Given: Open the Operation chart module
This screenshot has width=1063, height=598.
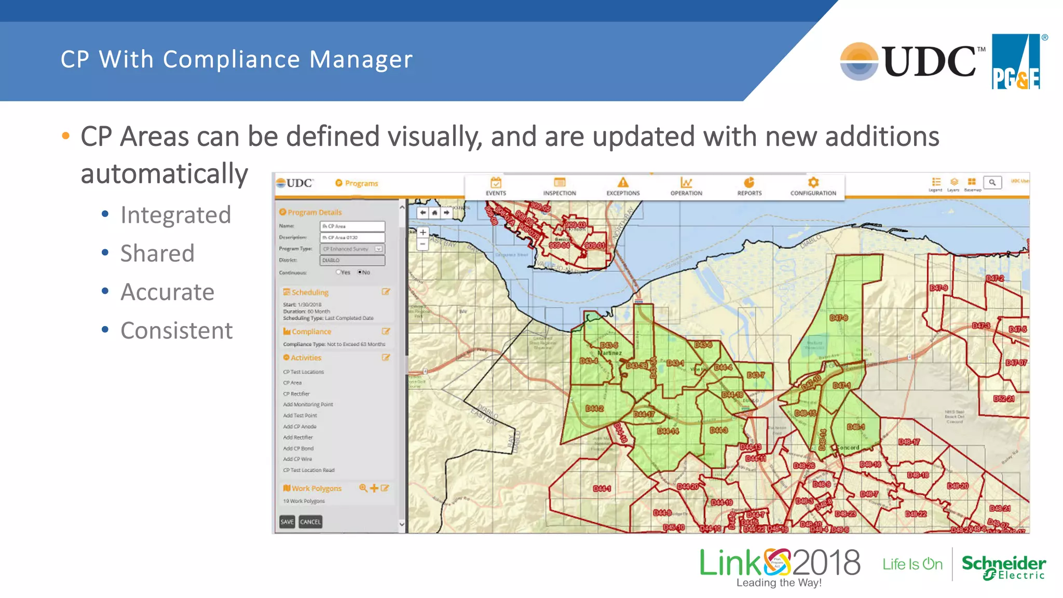Looking at the screenshot, I should [x=686, y=186].
